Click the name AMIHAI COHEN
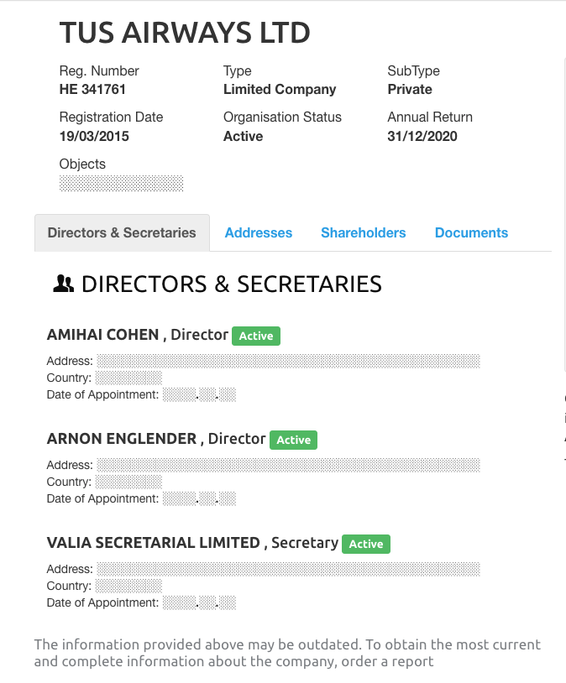 click(102, 335)
